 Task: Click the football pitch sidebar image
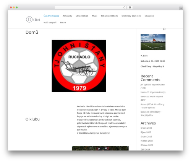153,42
